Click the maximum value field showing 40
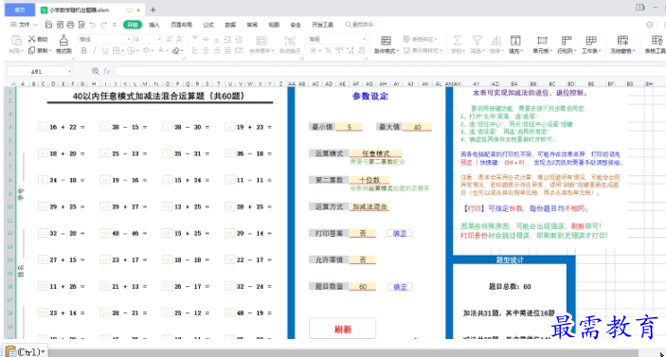Image resolution: width=666 pixels, height=357 pixels. coord(417,127)
